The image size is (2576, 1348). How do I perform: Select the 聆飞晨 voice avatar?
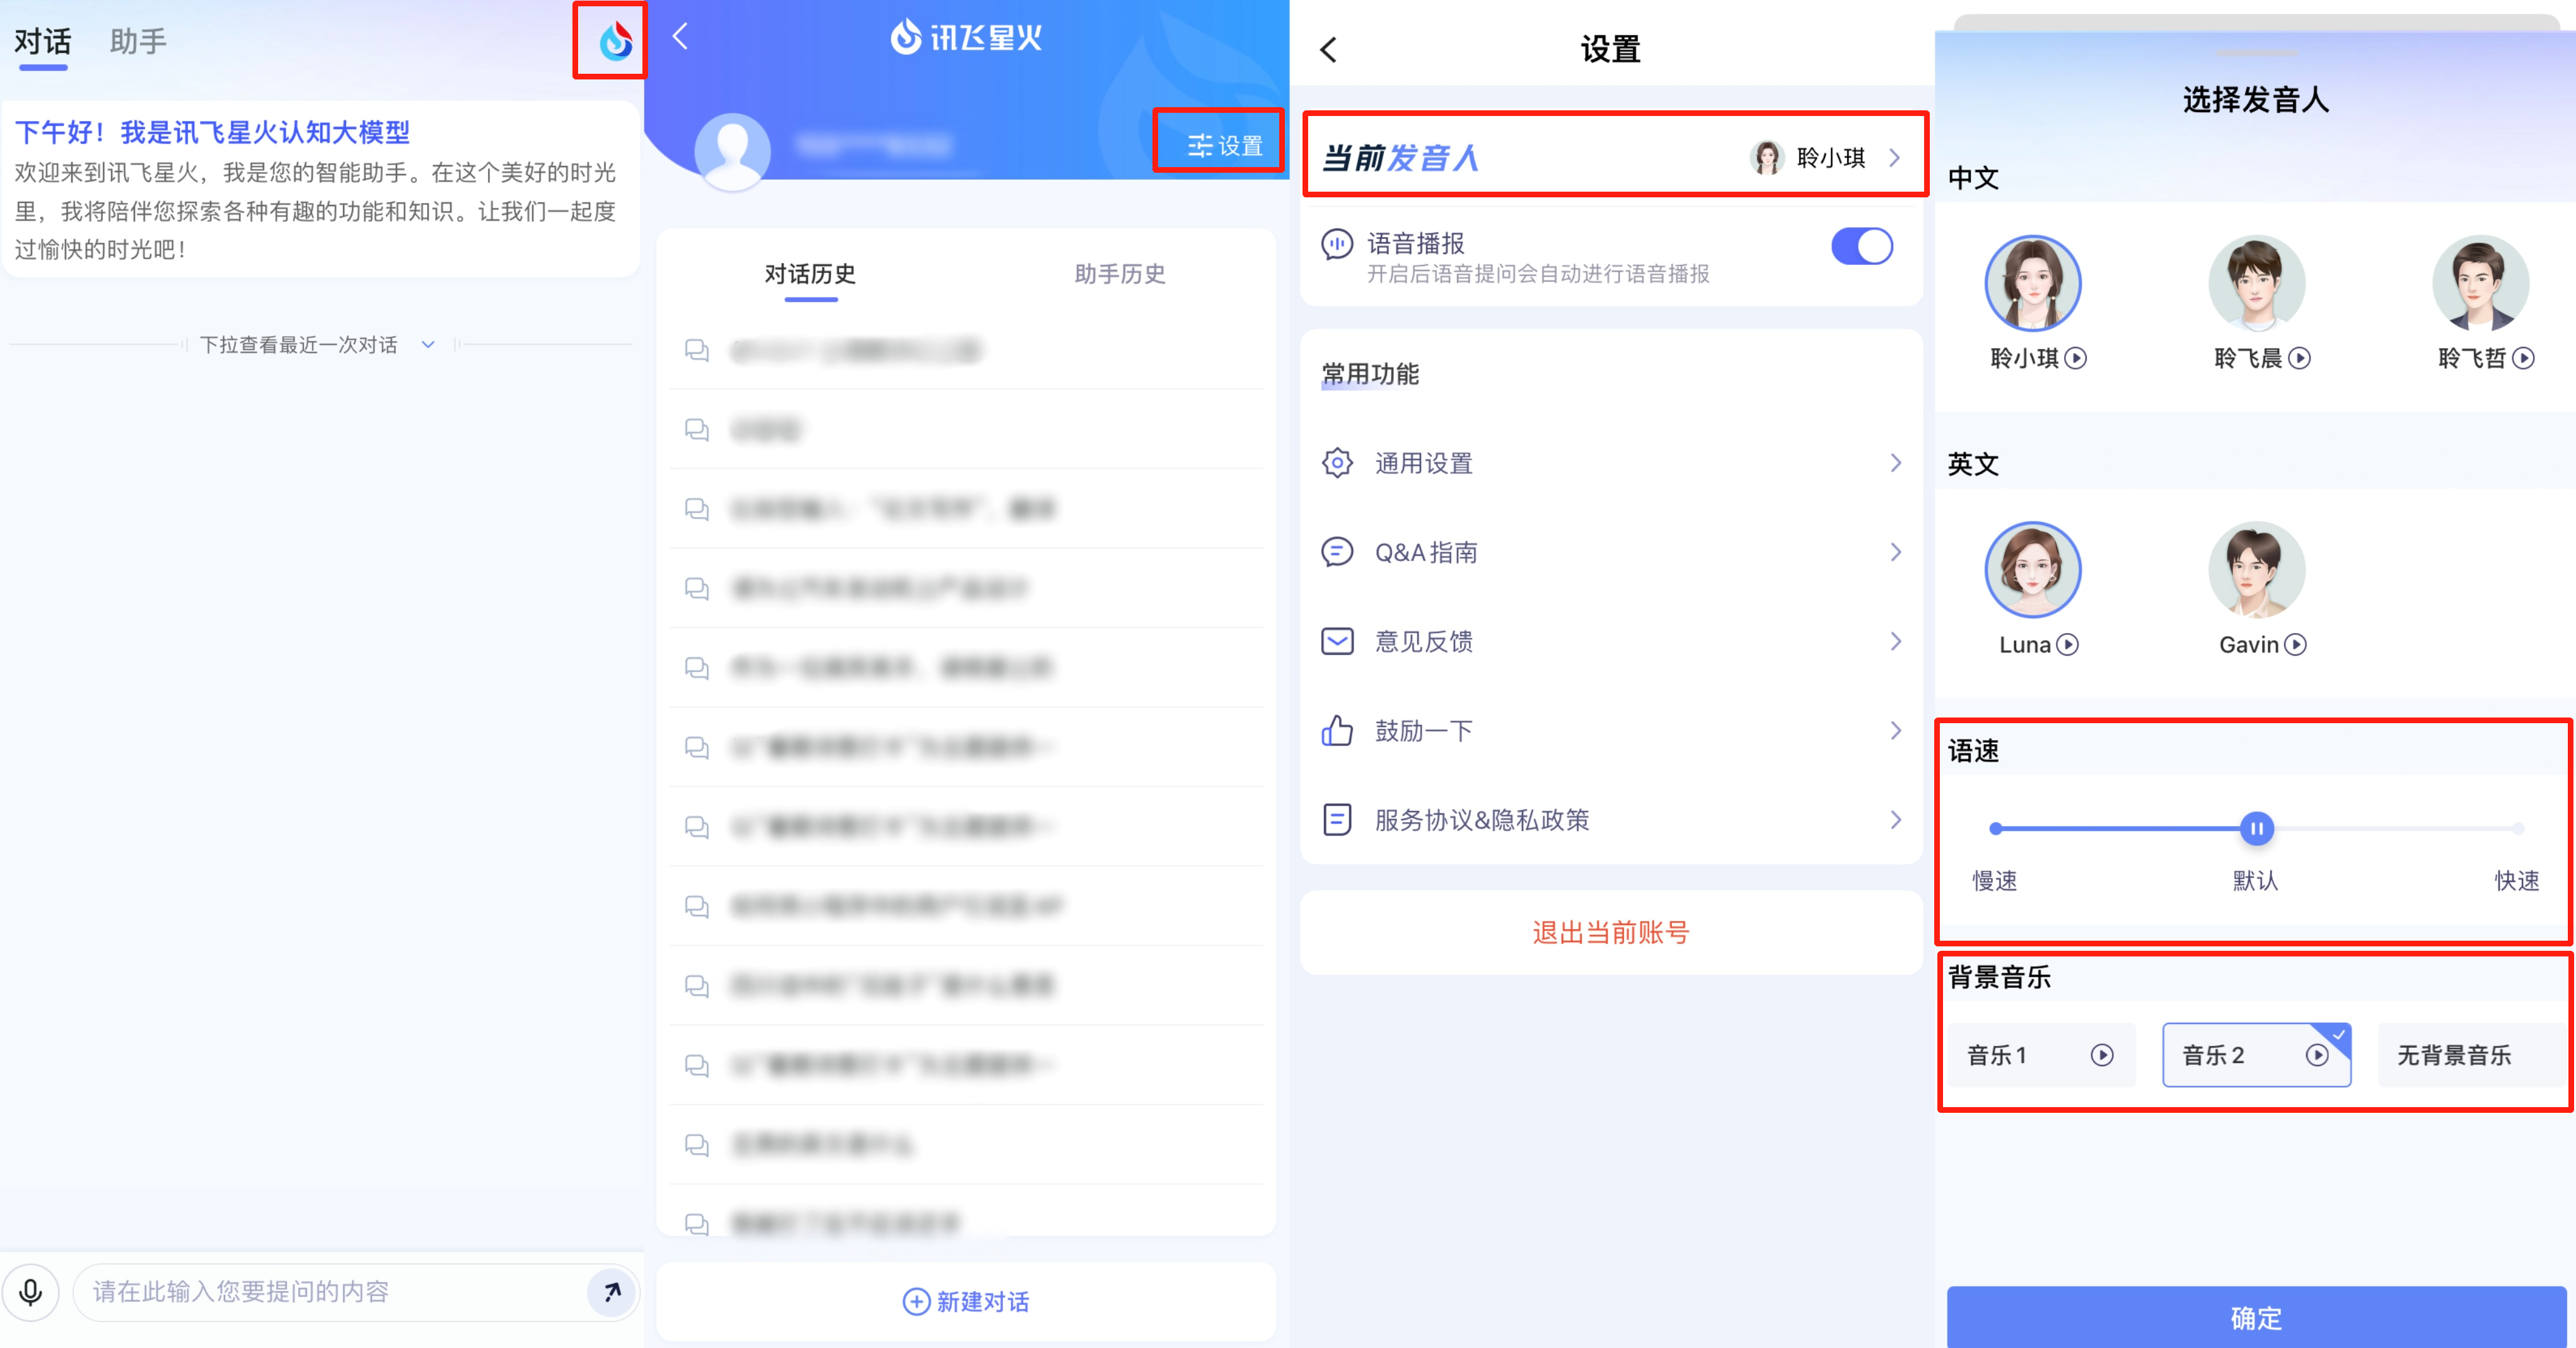point(2256,284)
